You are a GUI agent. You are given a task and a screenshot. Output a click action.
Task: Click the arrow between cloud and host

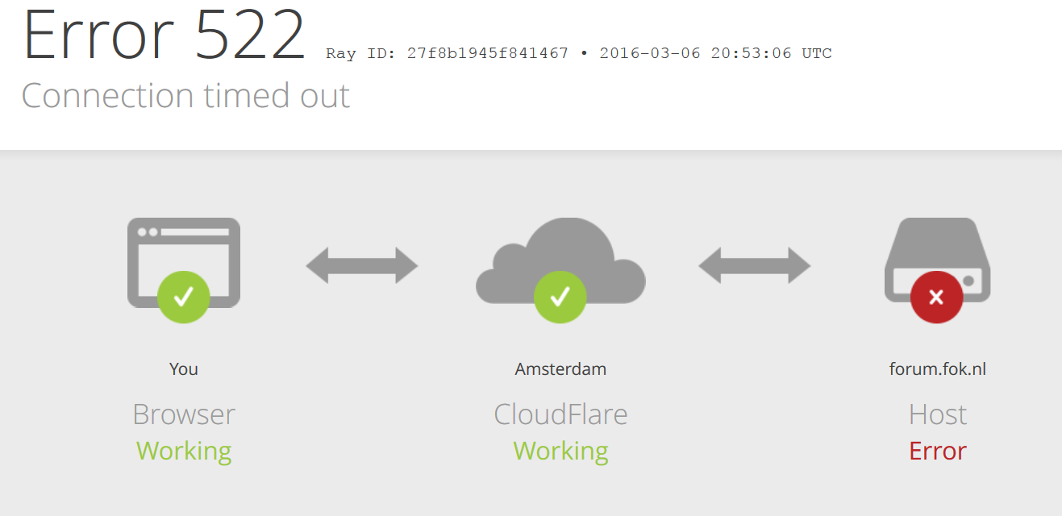click(x=755, y=265)
